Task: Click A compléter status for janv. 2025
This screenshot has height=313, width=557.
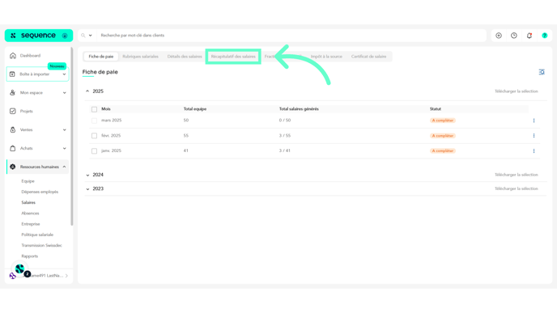Action: tap(443, 150)
